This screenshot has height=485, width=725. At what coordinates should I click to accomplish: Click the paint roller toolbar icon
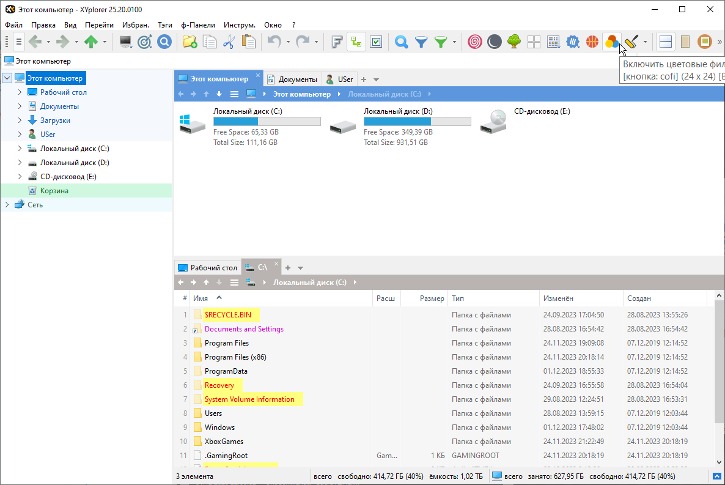pyautogui.click(x=631, y=42)
